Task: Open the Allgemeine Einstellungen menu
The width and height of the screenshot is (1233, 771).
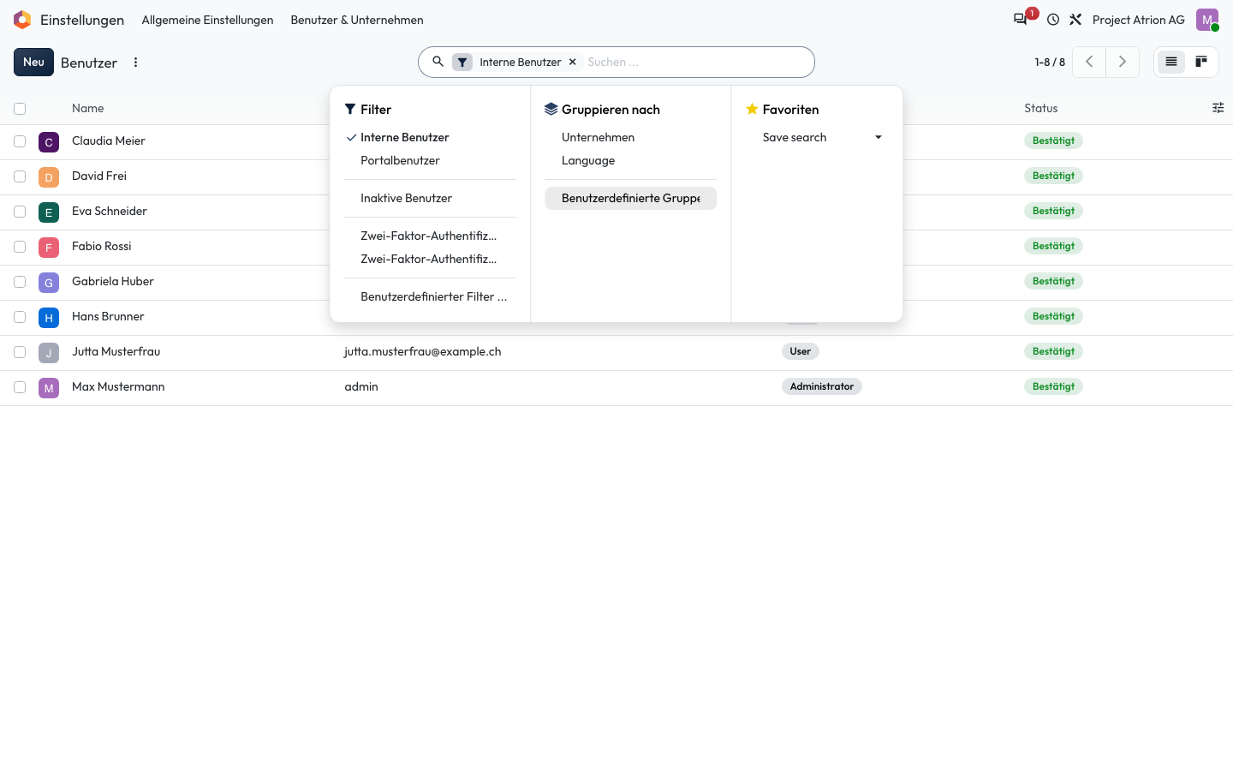Action: tap(207, 20)
